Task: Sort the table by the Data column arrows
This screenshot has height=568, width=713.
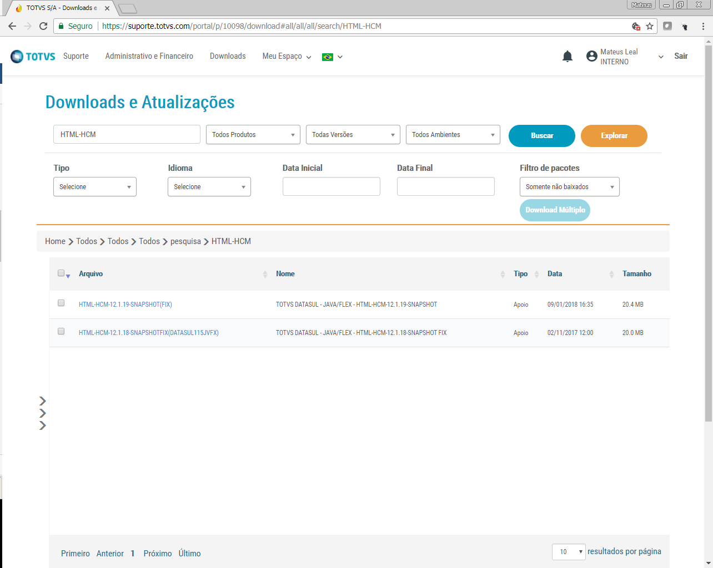Action: 611,274
